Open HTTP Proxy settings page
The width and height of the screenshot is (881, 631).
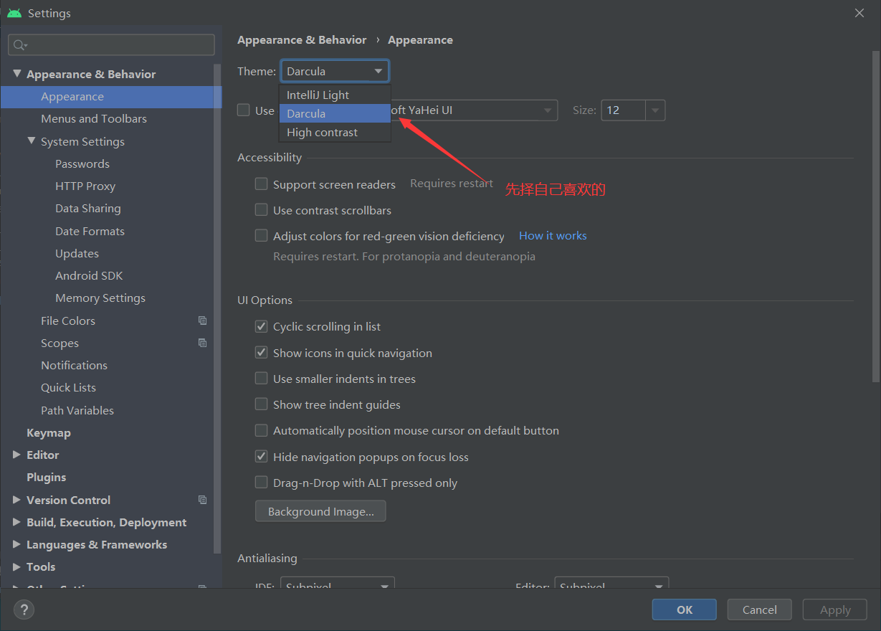tap(85, 186)
